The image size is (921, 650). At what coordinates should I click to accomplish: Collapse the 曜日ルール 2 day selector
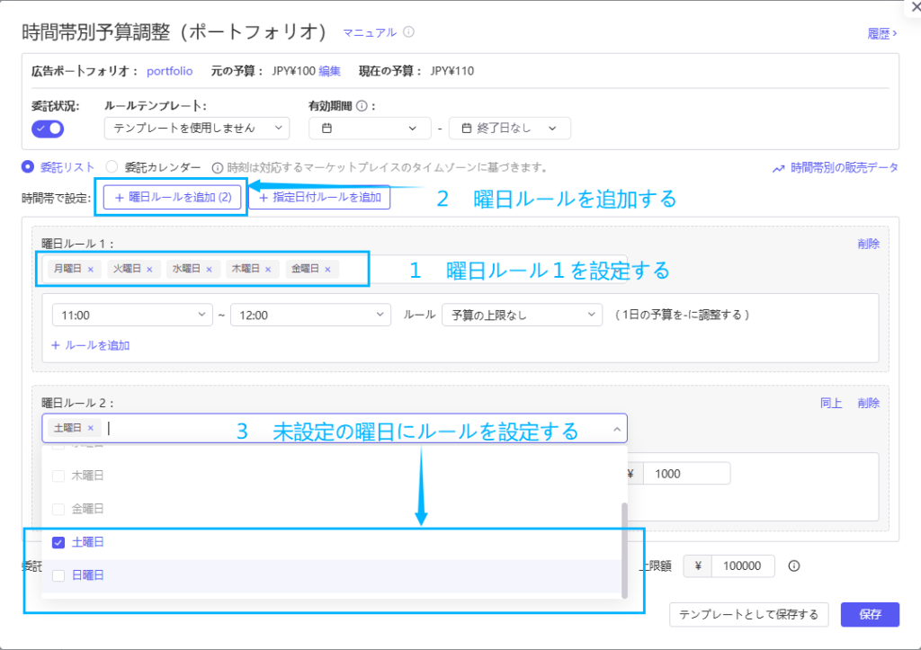pos(617,429)
